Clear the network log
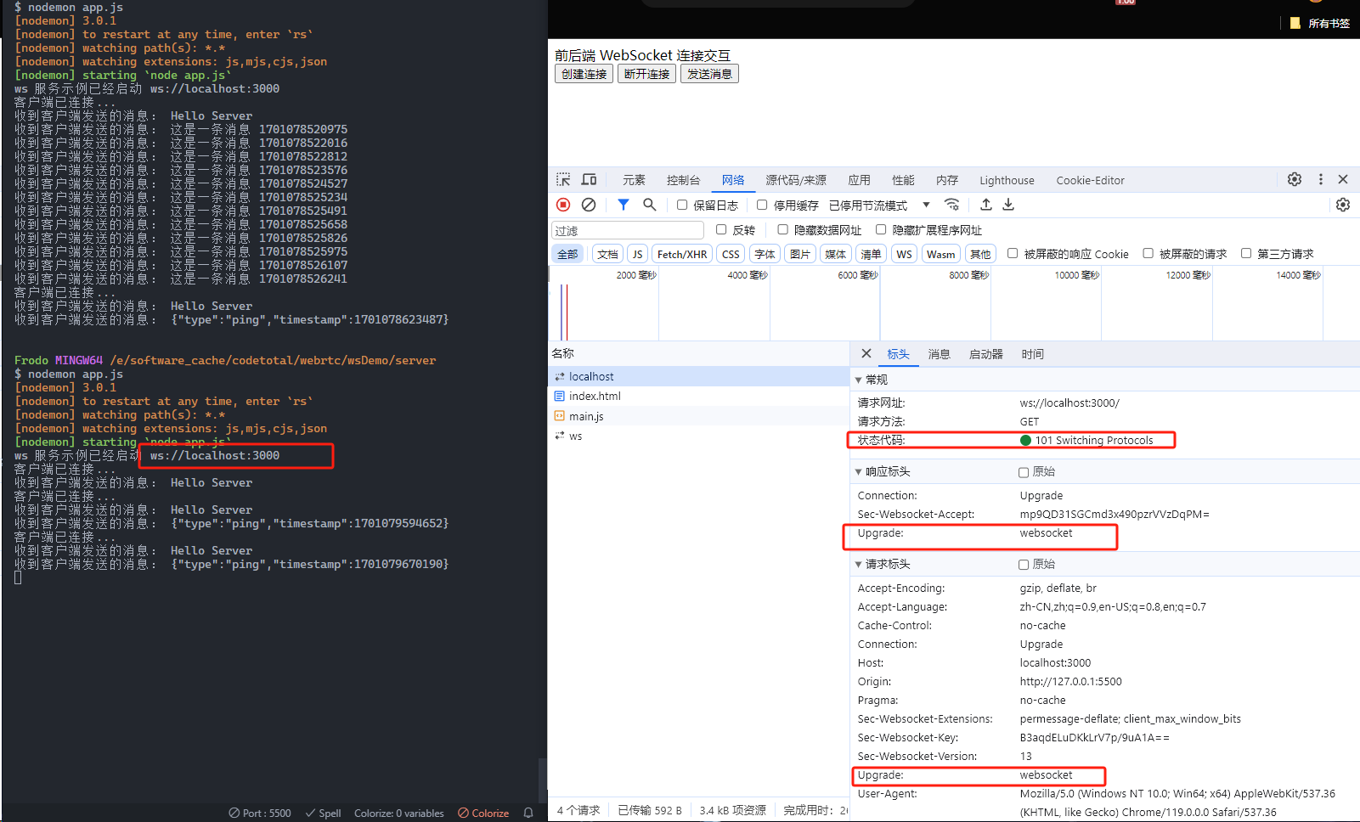The width and height of the screenshot is (1360, 822). click(x=588, y=205)
